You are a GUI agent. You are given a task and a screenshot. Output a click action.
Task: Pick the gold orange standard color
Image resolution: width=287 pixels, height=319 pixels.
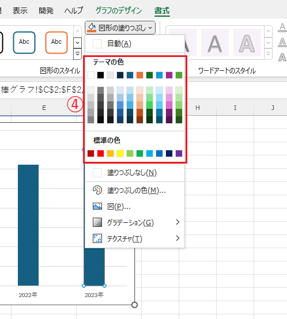click(x=110, y=153)
